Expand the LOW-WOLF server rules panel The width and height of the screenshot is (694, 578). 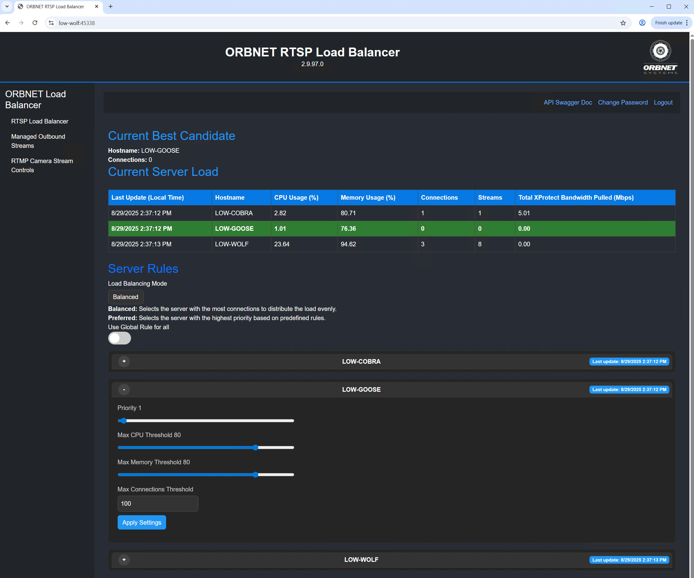pyautogui.click(x=124, y=559)
